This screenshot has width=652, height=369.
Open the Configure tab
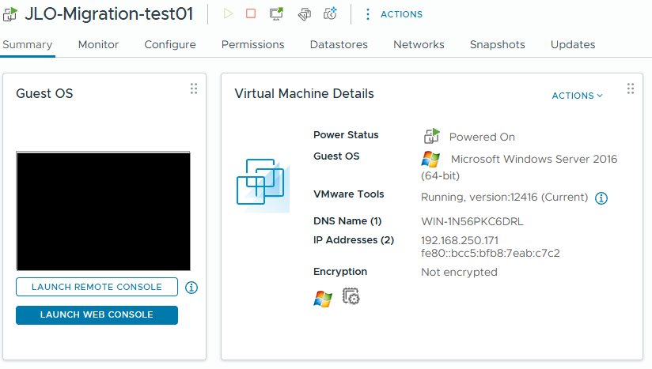[170, 44]
